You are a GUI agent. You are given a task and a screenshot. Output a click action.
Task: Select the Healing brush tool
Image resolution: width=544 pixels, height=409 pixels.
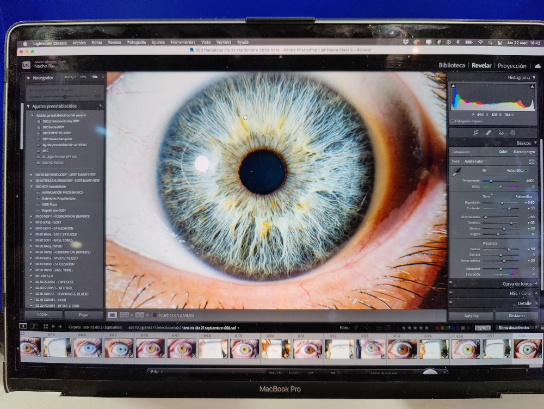488,133
